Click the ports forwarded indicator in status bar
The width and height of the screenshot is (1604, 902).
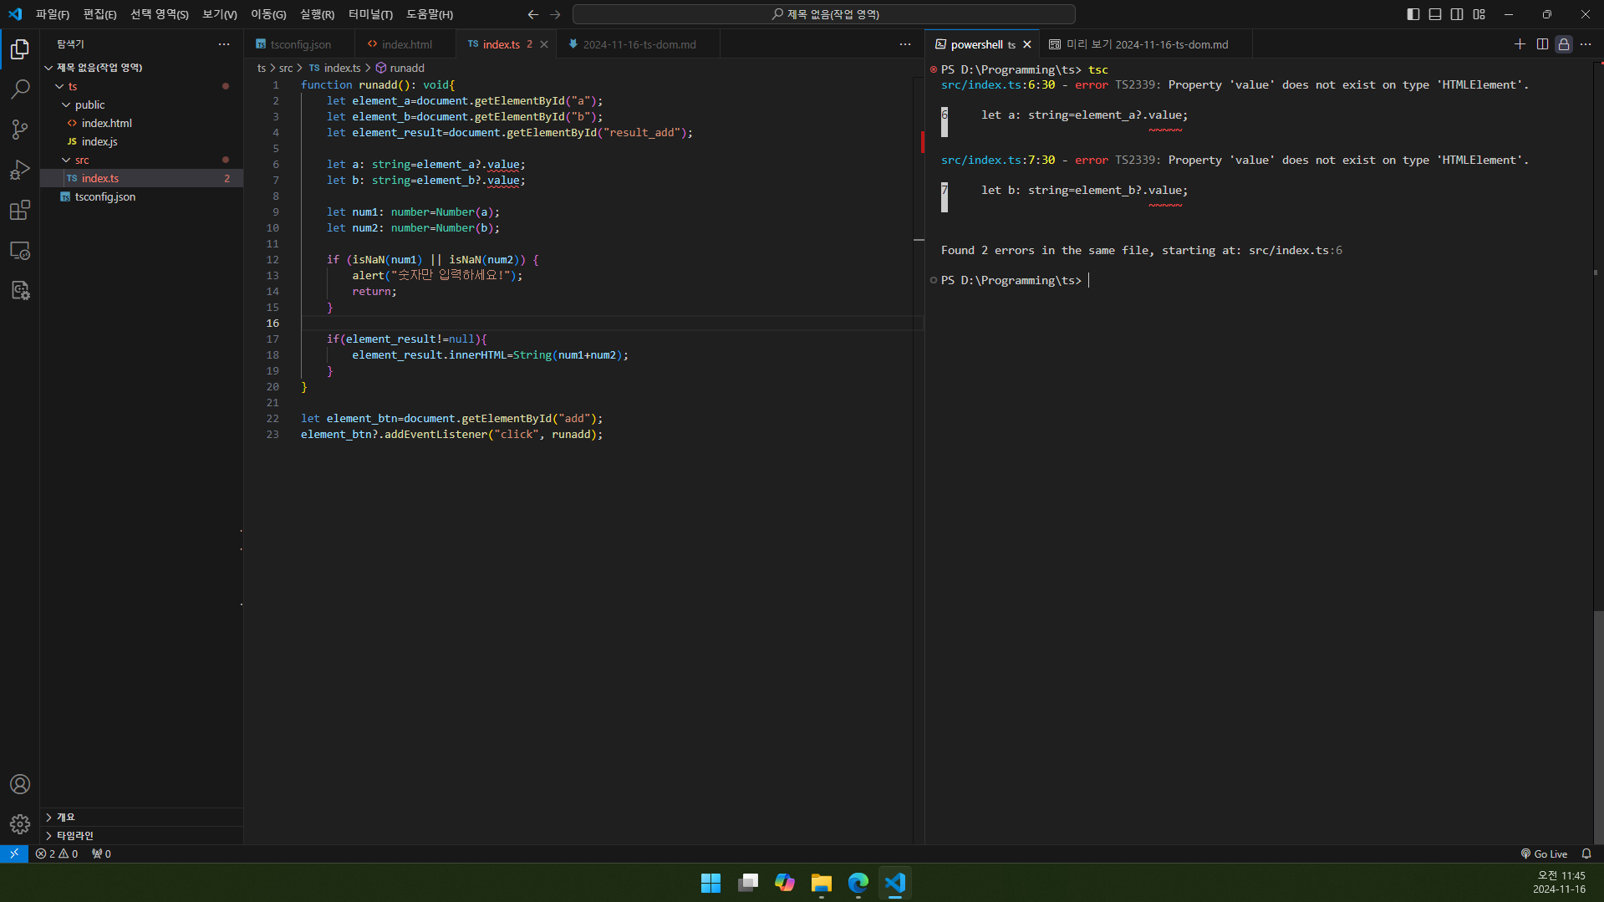point(101,854)
